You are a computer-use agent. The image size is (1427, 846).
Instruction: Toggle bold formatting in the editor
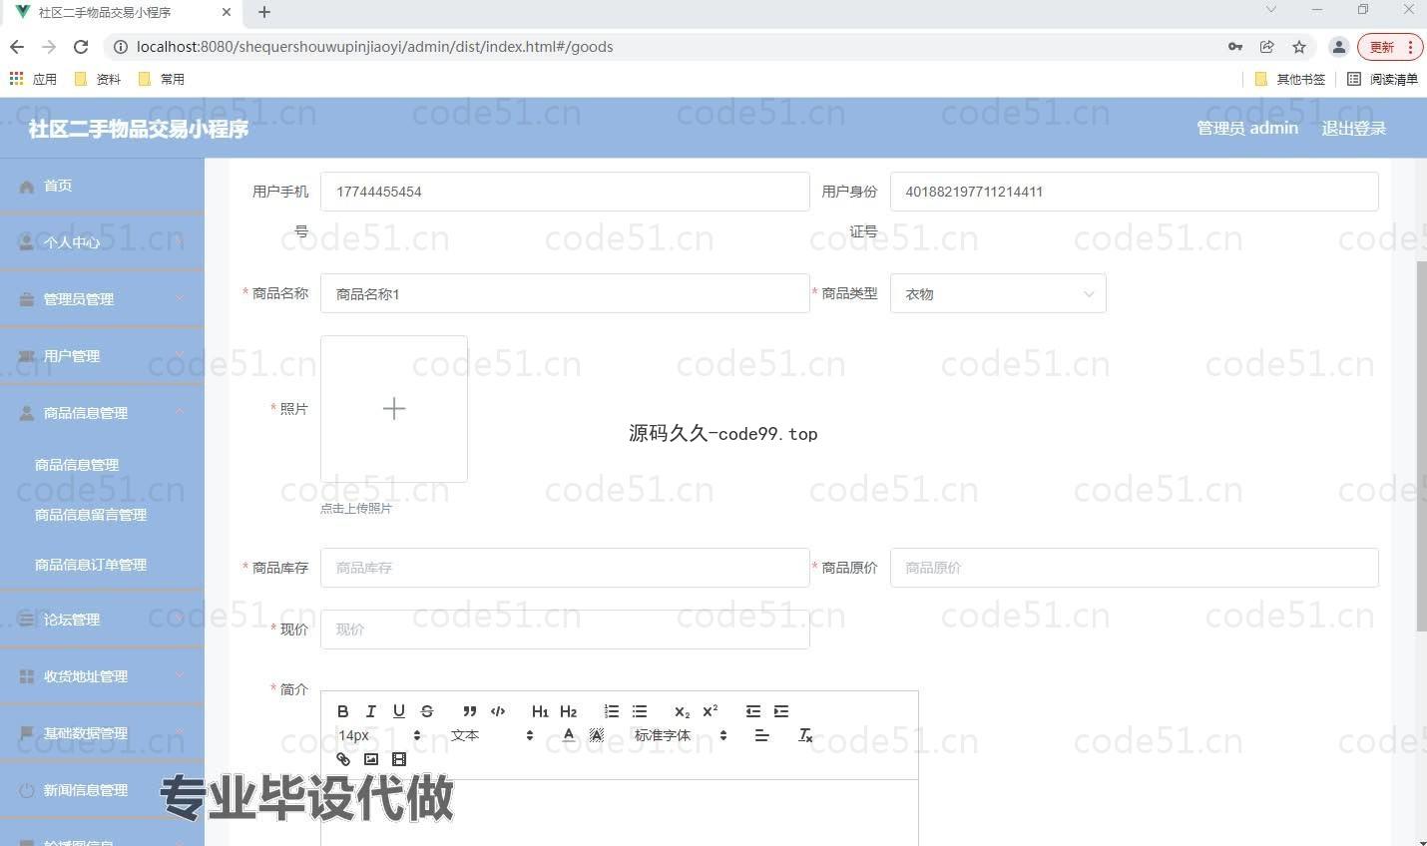(x=342, y=711)
